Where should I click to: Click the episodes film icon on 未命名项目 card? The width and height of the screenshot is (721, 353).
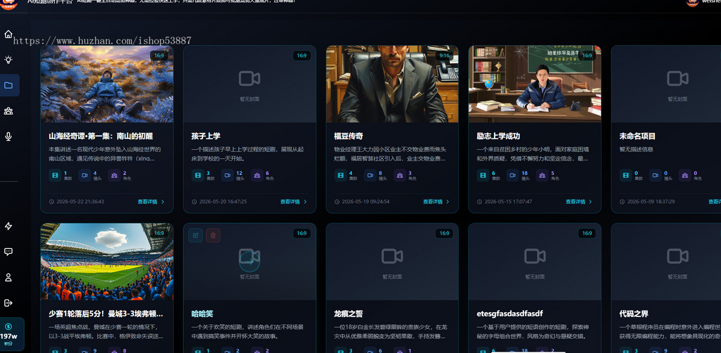pyautogui.click(x=625, y=176)
